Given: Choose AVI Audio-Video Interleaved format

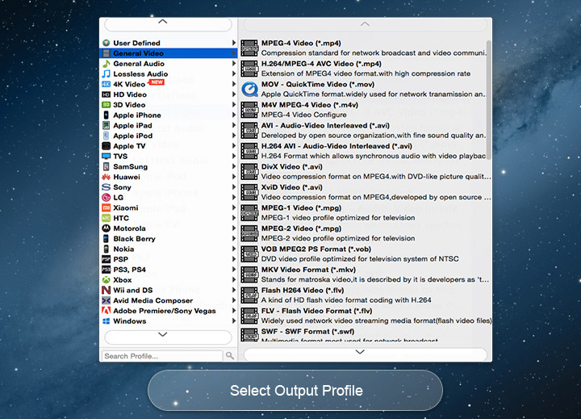Looking at the screenshot, I should click(x=366, y=131).
